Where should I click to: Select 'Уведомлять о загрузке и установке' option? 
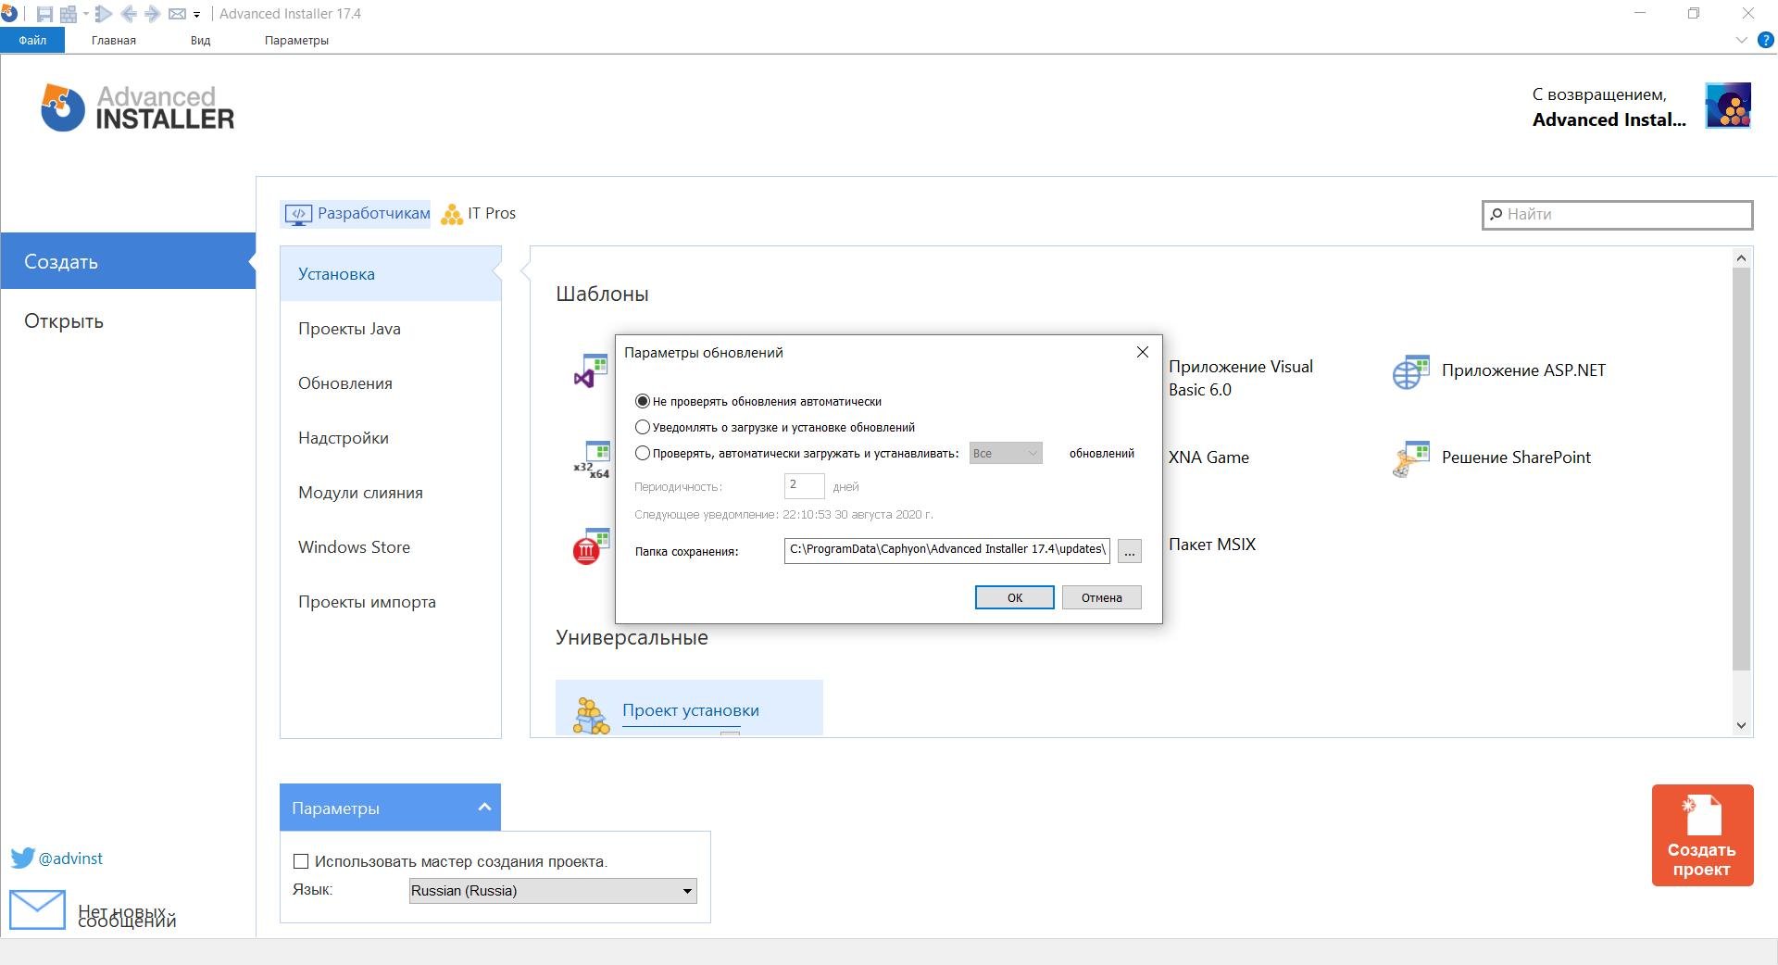[642, 428]
